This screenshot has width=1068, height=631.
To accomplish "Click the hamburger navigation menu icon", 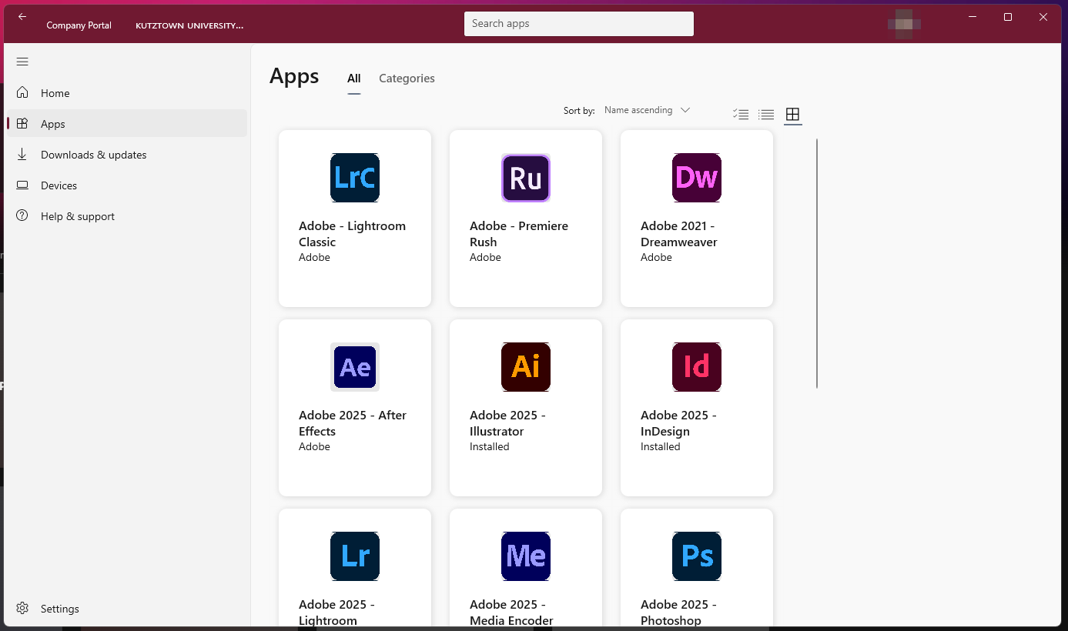I will click(22, 62).
